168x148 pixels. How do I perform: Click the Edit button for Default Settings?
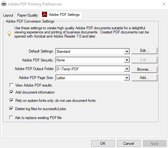point(144,51)
